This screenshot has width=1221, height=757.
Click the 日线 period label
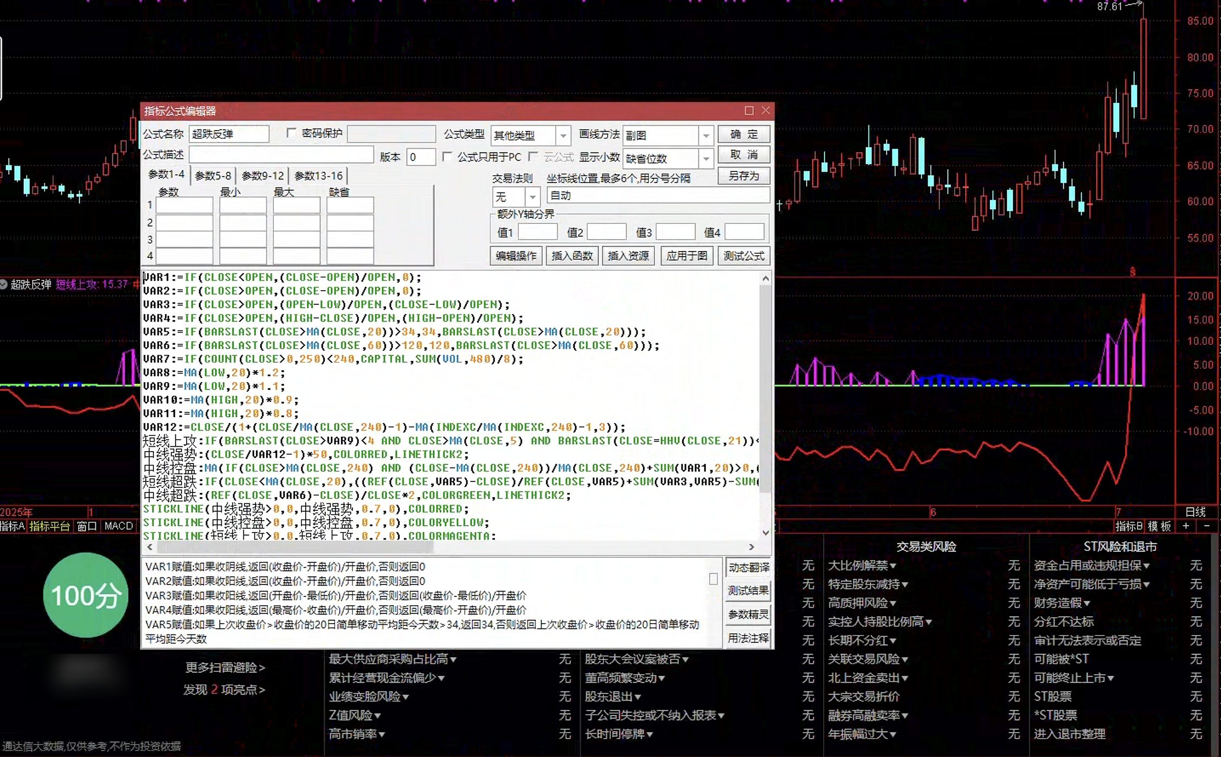click(x=1196, y=512)
